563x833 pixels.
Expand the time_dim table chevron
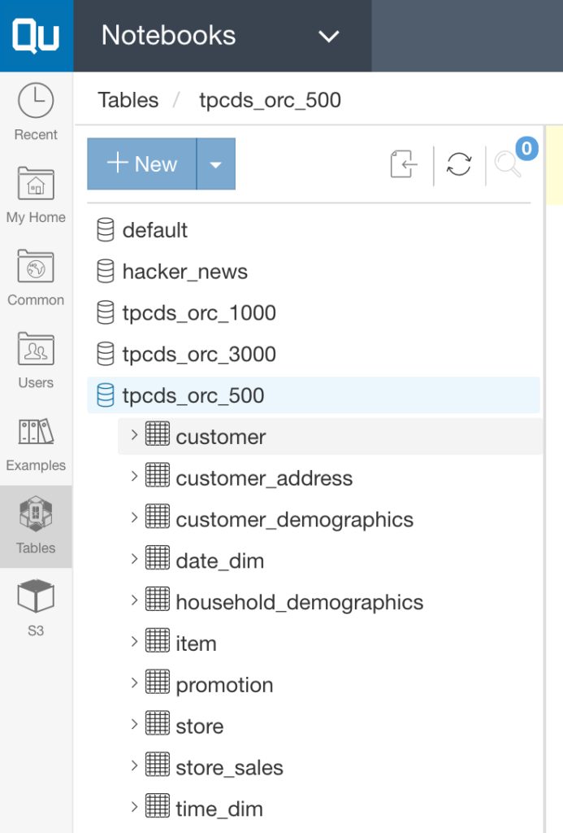pos(134,808)
